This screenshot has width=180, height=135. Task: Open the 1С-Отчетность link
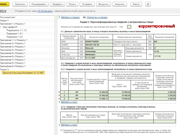45,11
